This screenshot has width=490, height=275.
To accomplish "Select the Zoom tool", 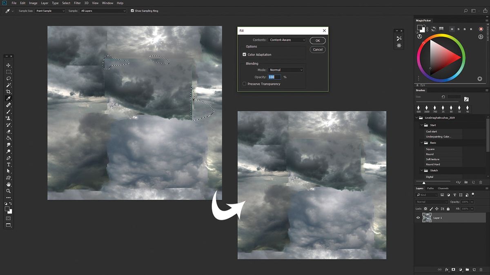I will (9, 191).
